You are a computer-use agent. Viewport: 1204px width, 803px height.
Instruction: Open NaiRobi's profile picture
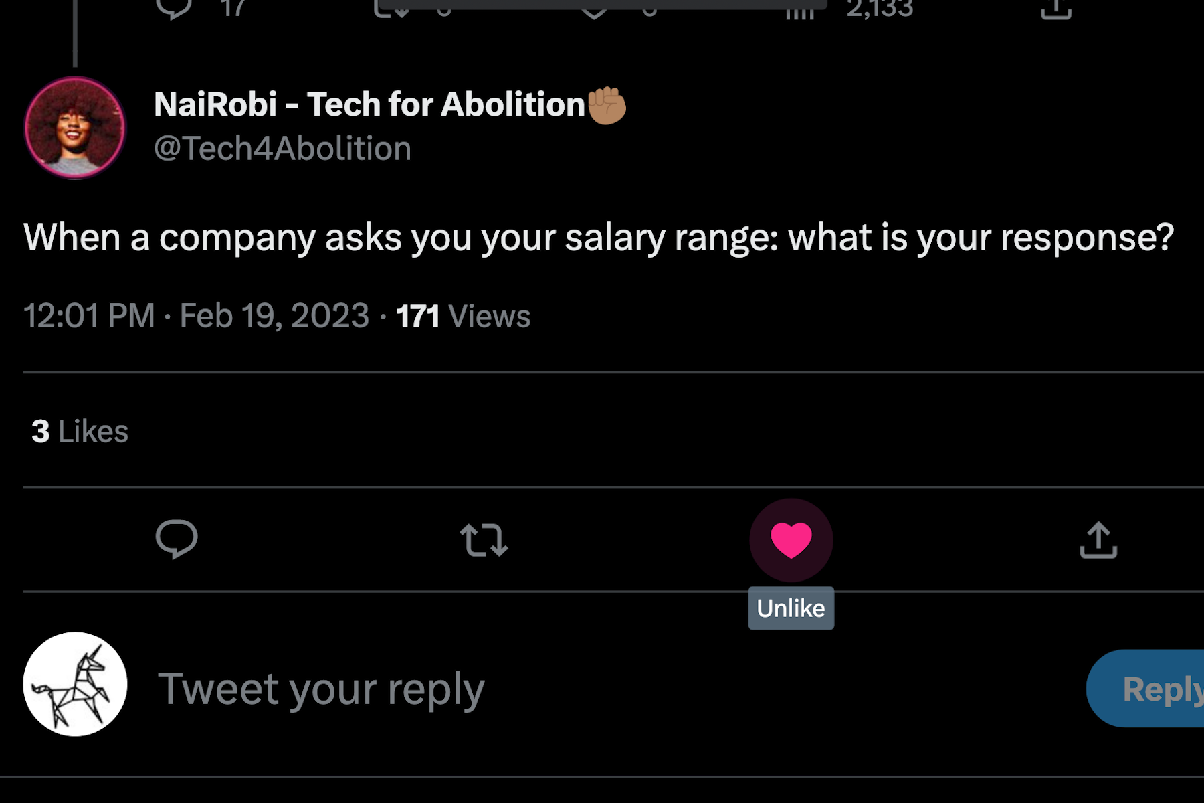tap(75, 128)
